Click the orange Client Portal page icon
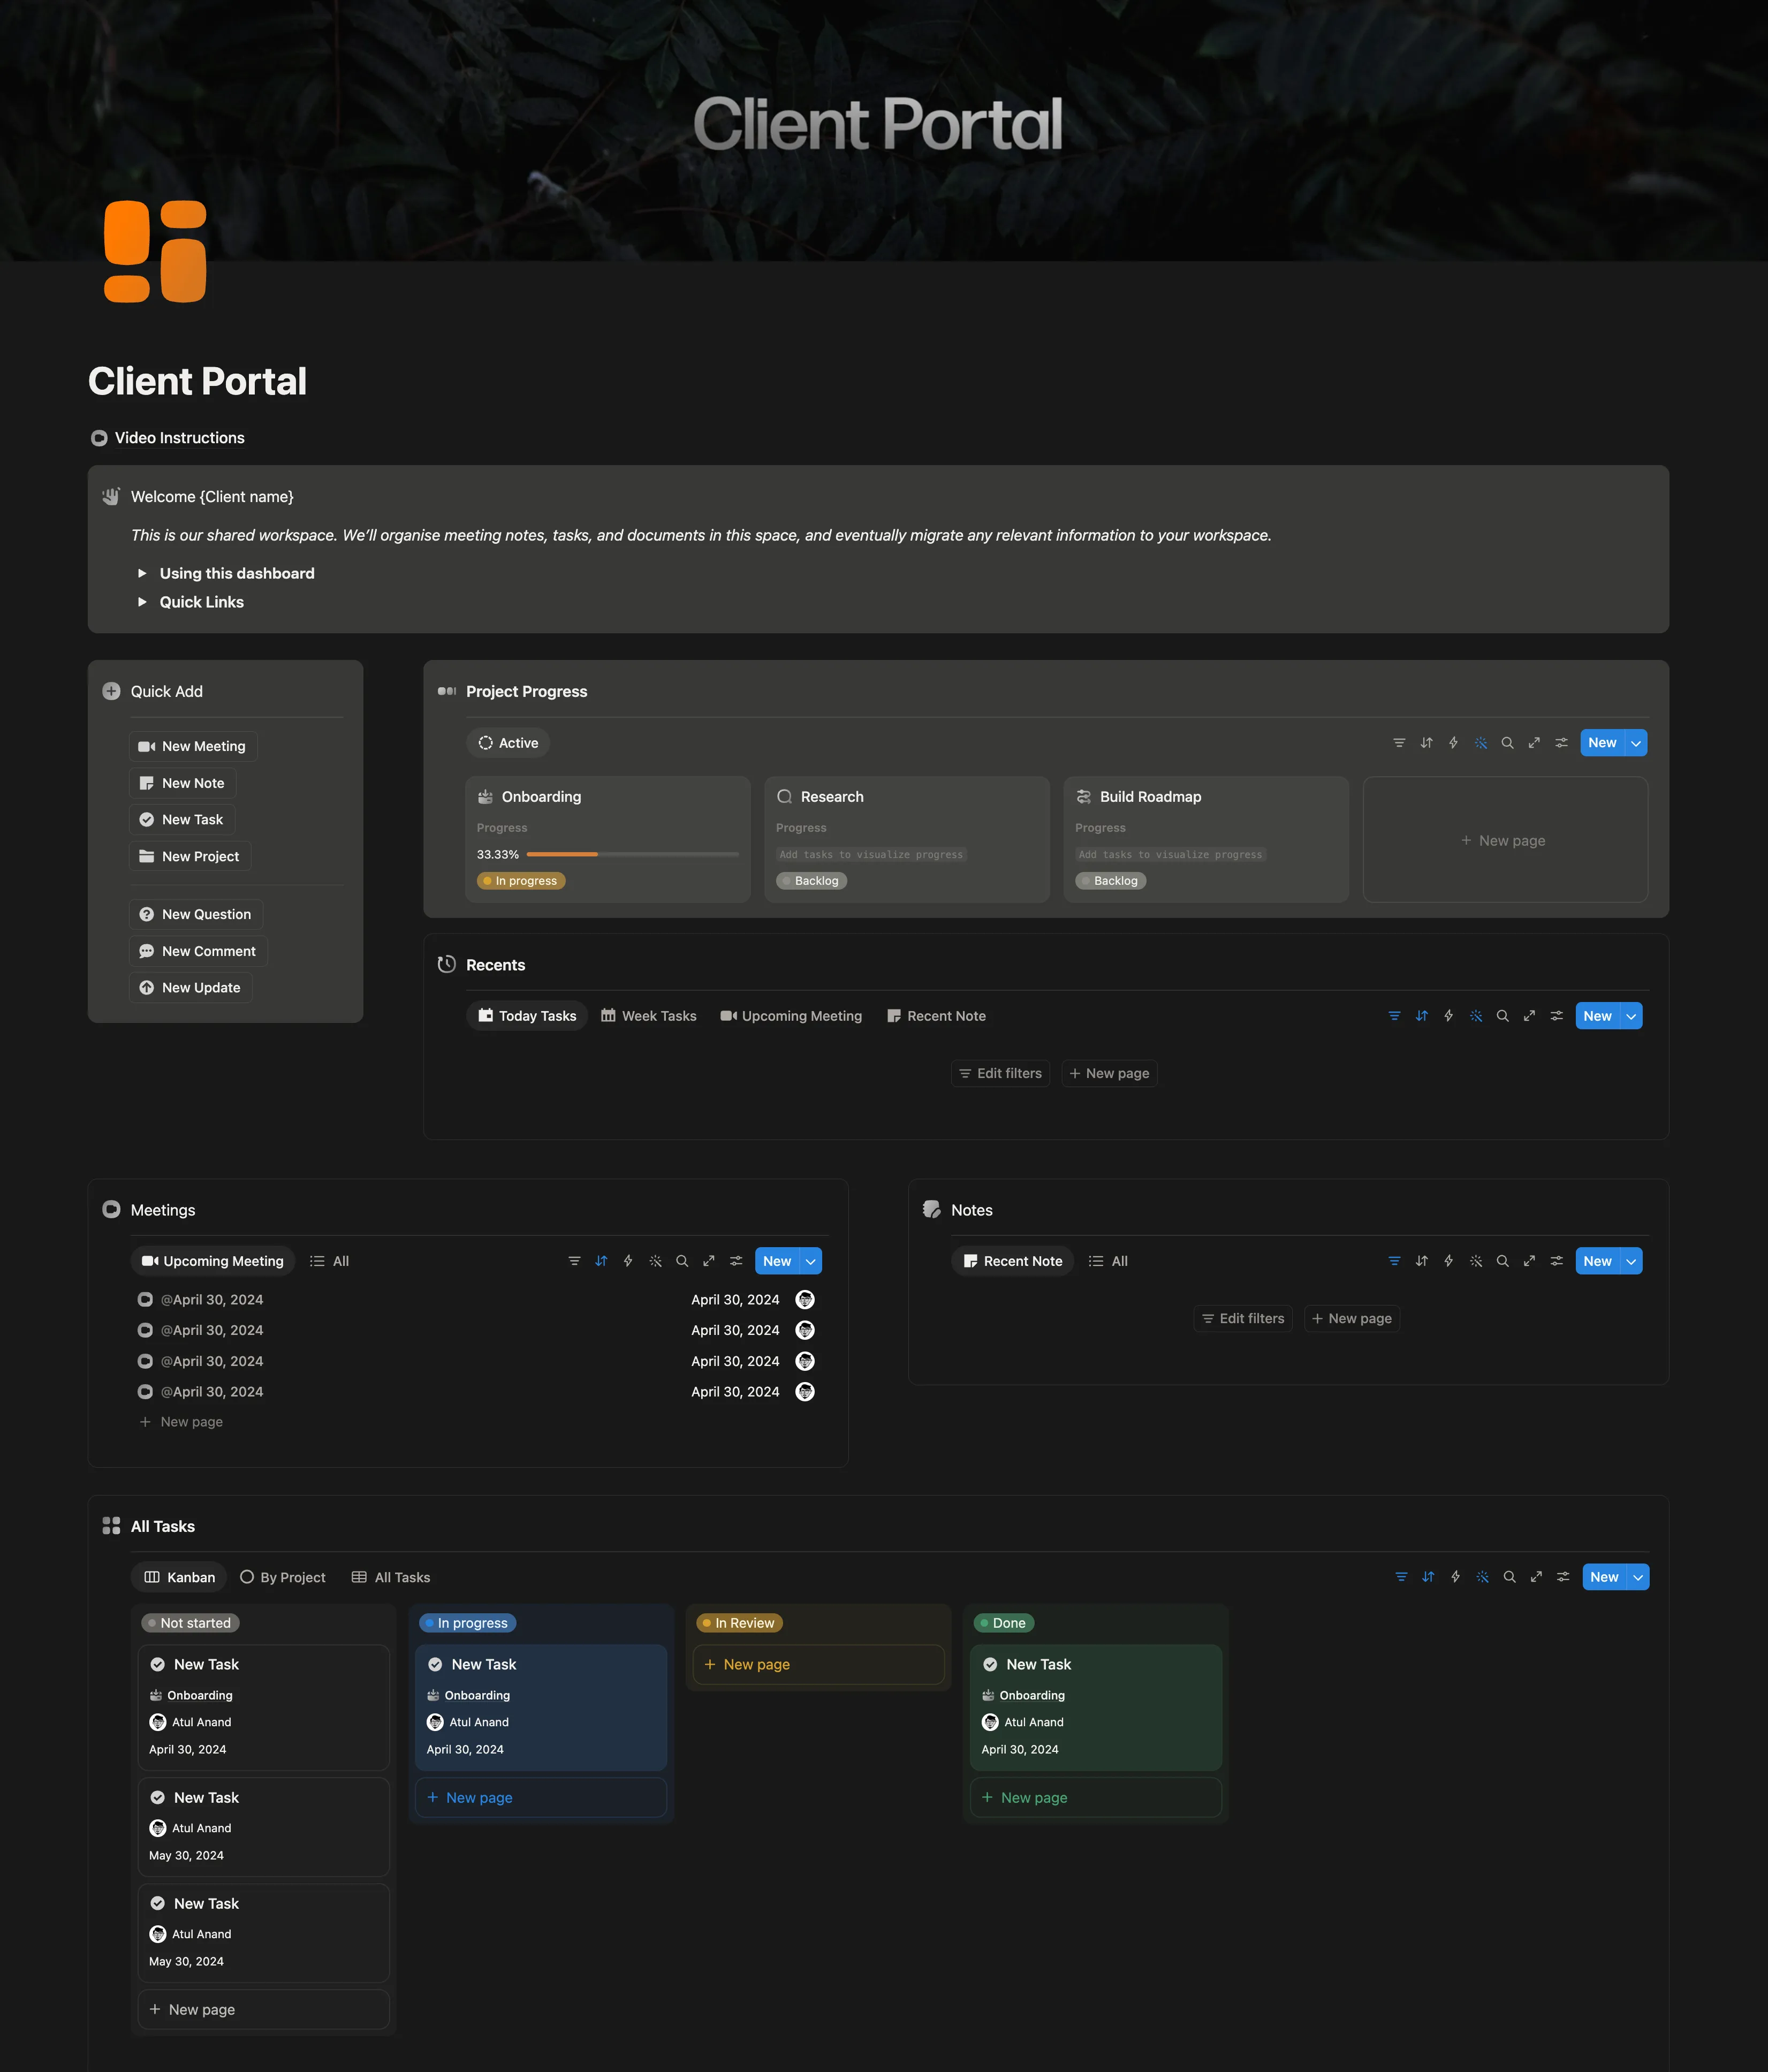Screen dimensions: 1768x2072 [x=155, y=251]
